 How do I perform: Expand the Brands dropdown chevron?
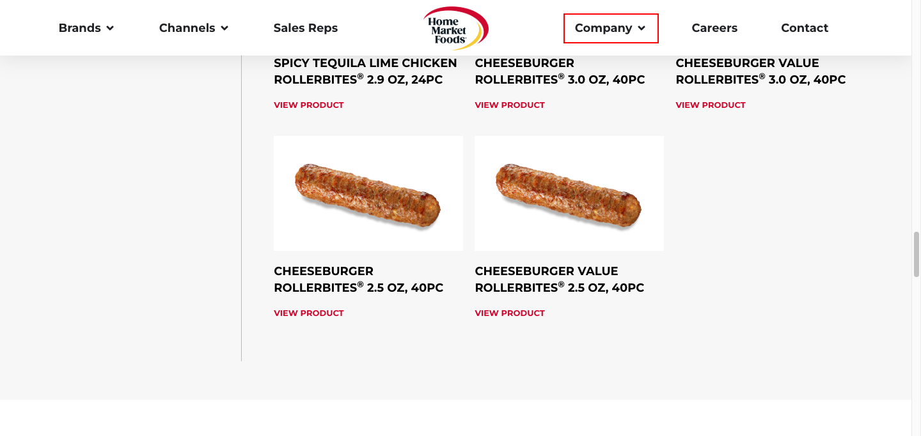coord(110,28)
